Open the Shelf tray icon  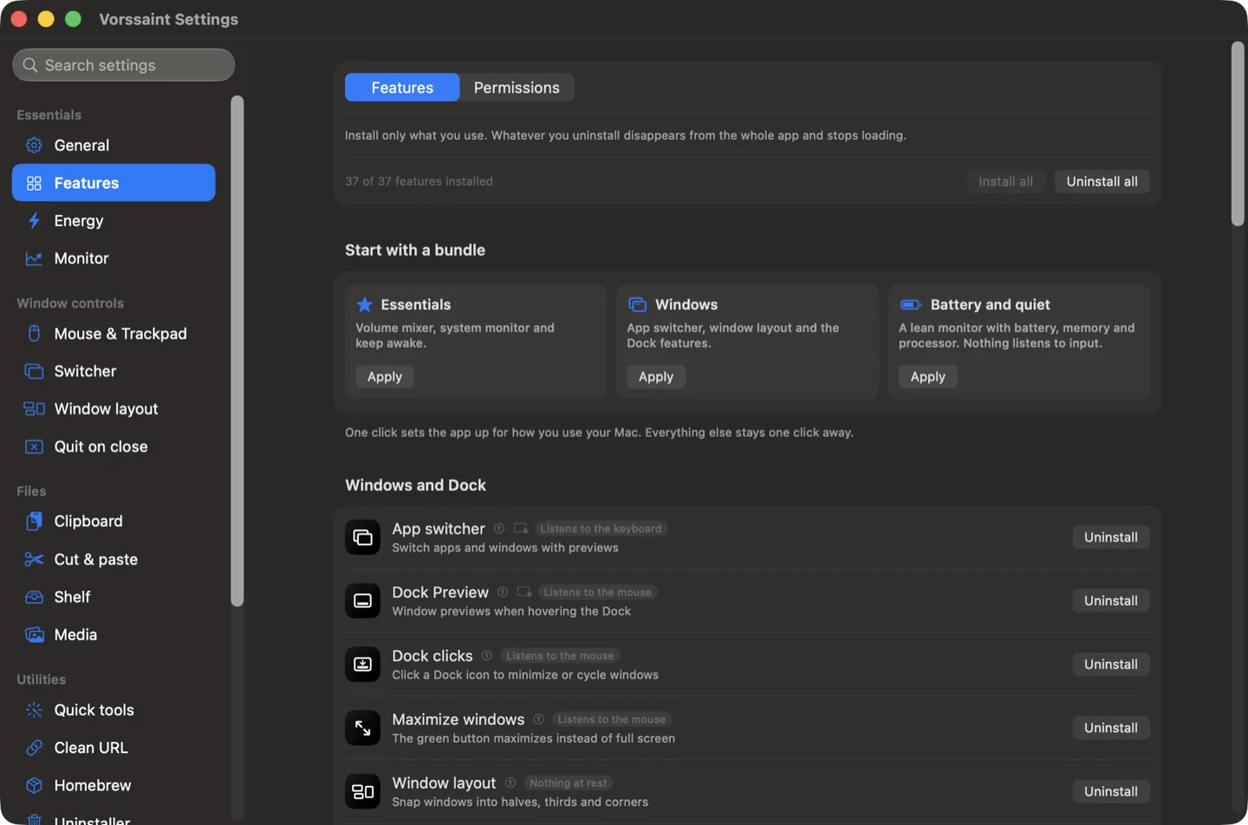coord(34,597)
